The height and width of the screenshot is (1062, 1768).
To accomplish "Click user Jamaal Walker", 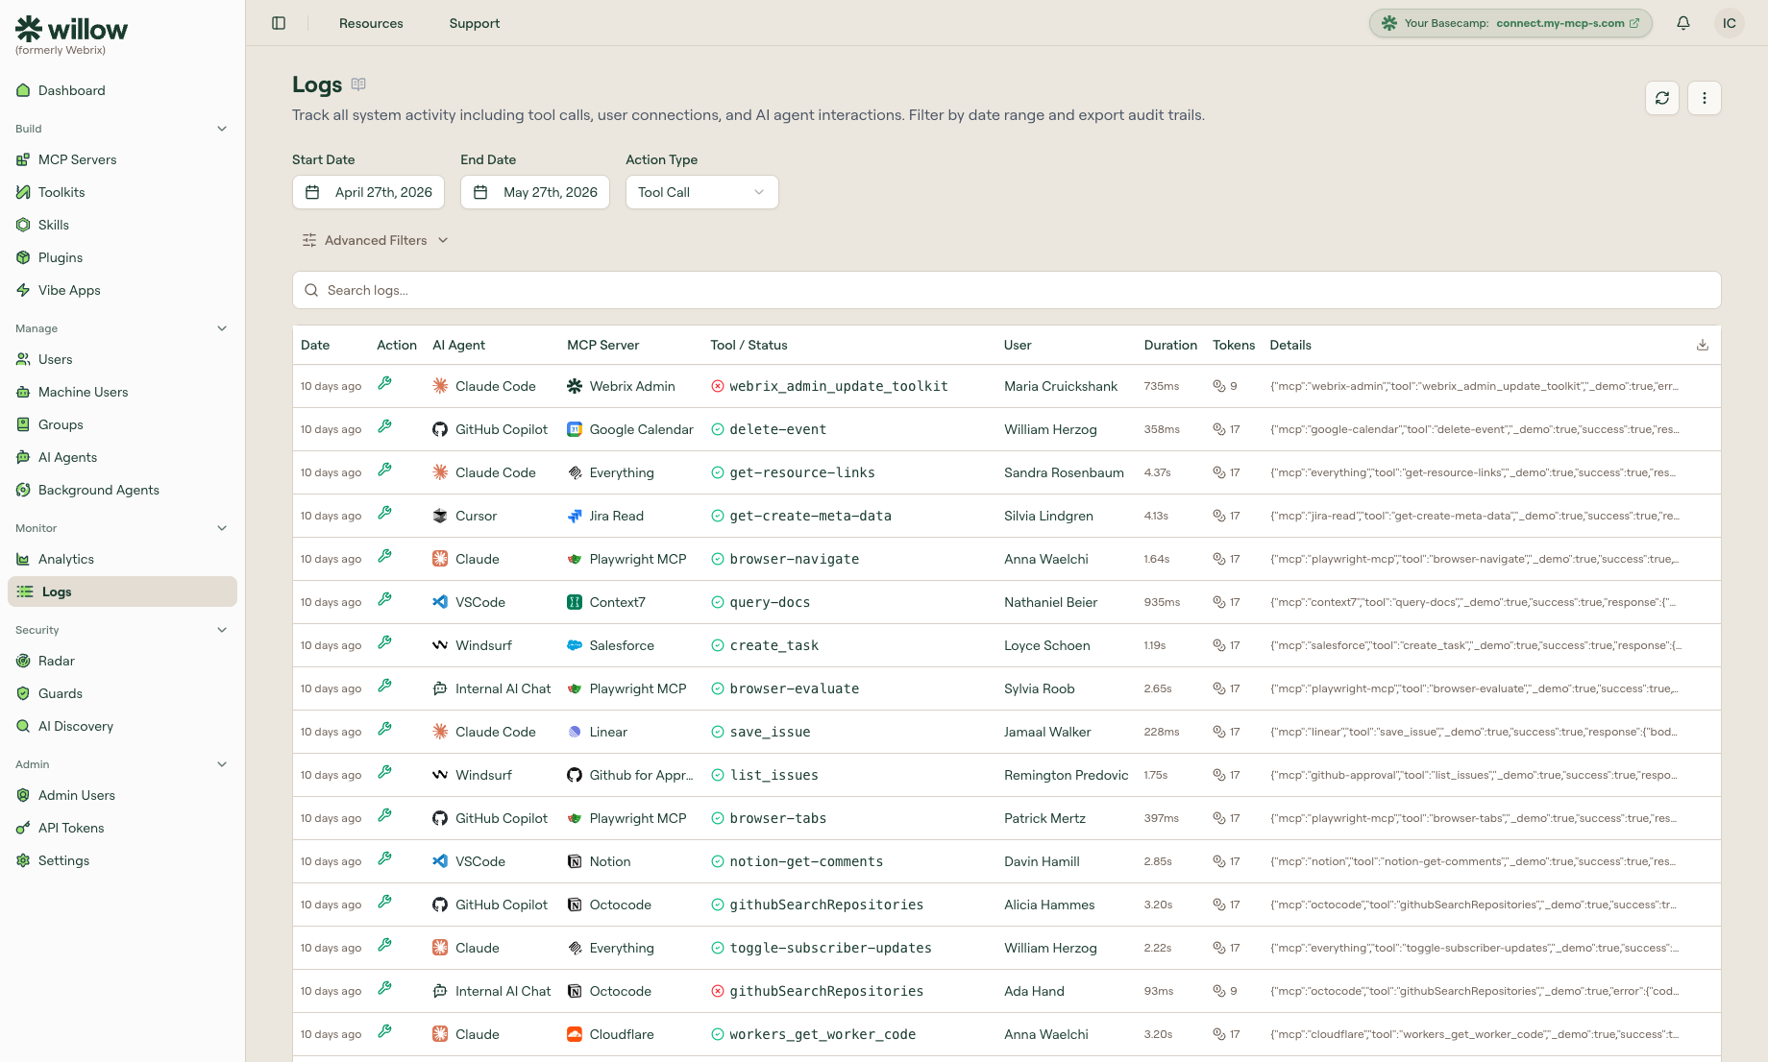I will click(1047, 732).
